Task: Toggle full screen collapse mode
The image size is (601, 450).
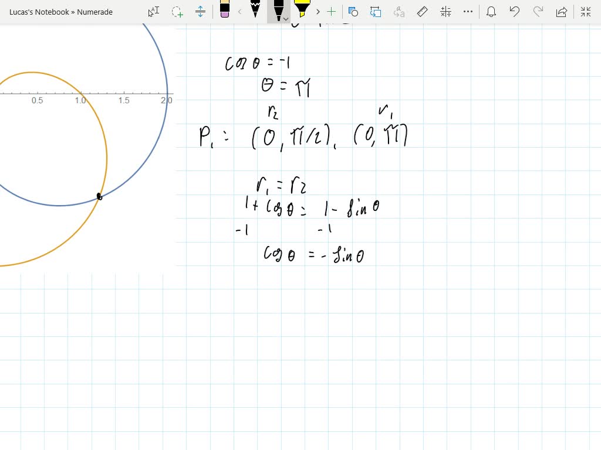Action: [x=586, y=12]
